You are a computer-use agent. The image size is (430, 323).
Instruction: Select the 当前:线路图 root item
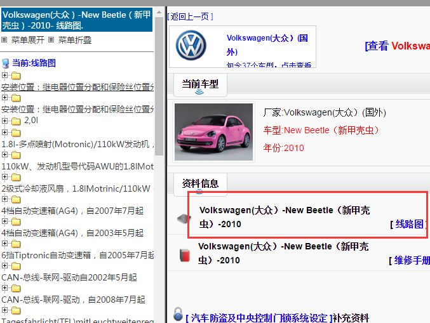coord(34,63)
